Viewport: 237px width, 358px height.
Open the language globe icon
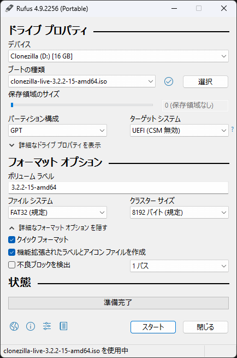[x=14, y=326]
